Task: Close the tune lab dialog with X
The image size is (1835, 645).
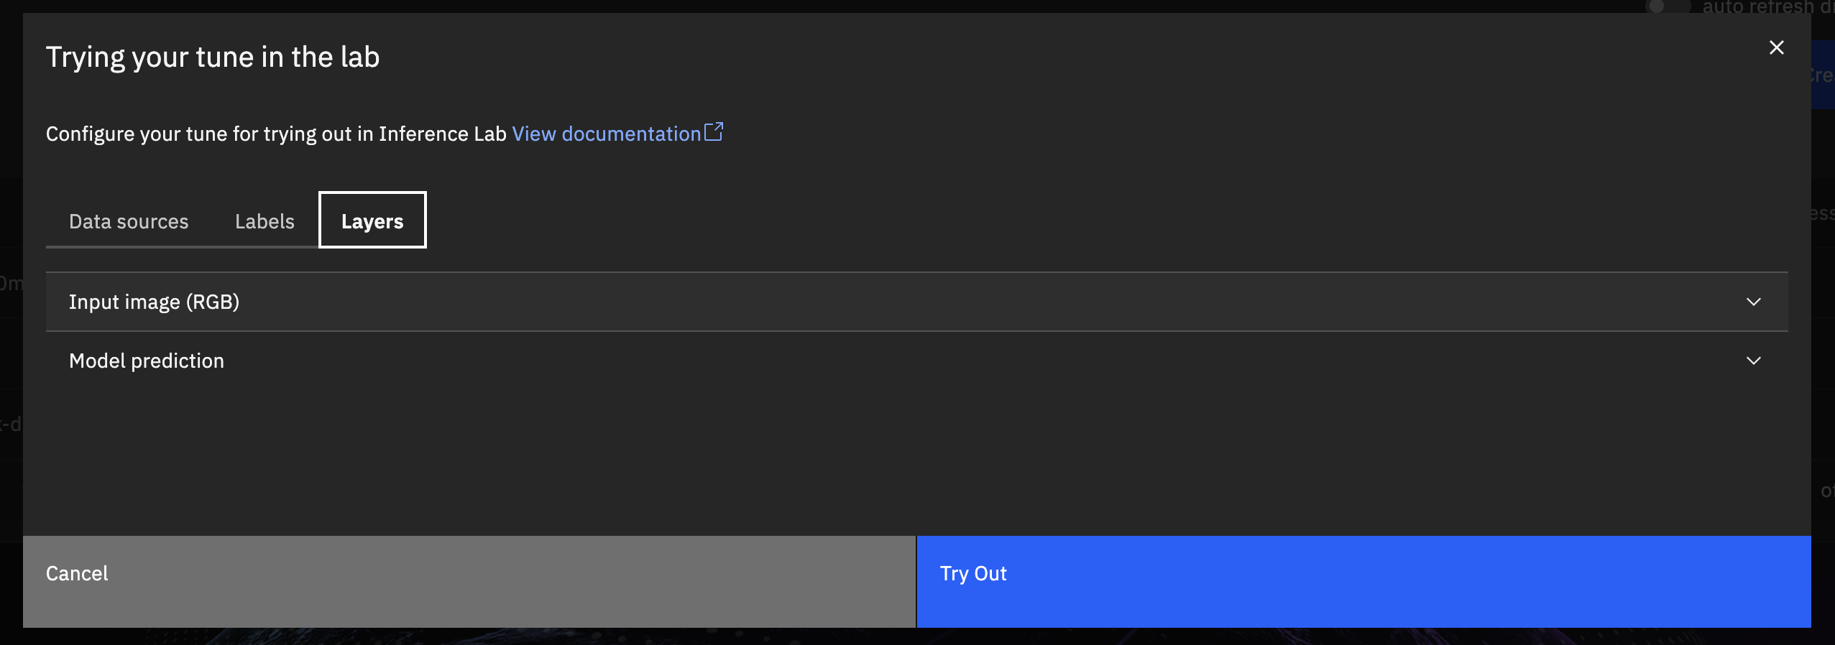Action: 1776,48
